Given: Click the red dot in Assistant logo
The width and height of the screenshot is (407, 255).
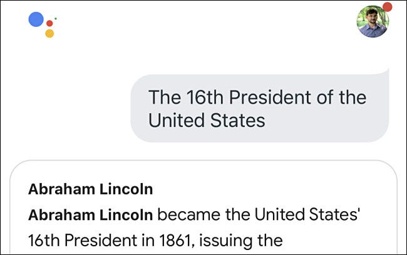Looking at the screenshot, I should point(49,23).
